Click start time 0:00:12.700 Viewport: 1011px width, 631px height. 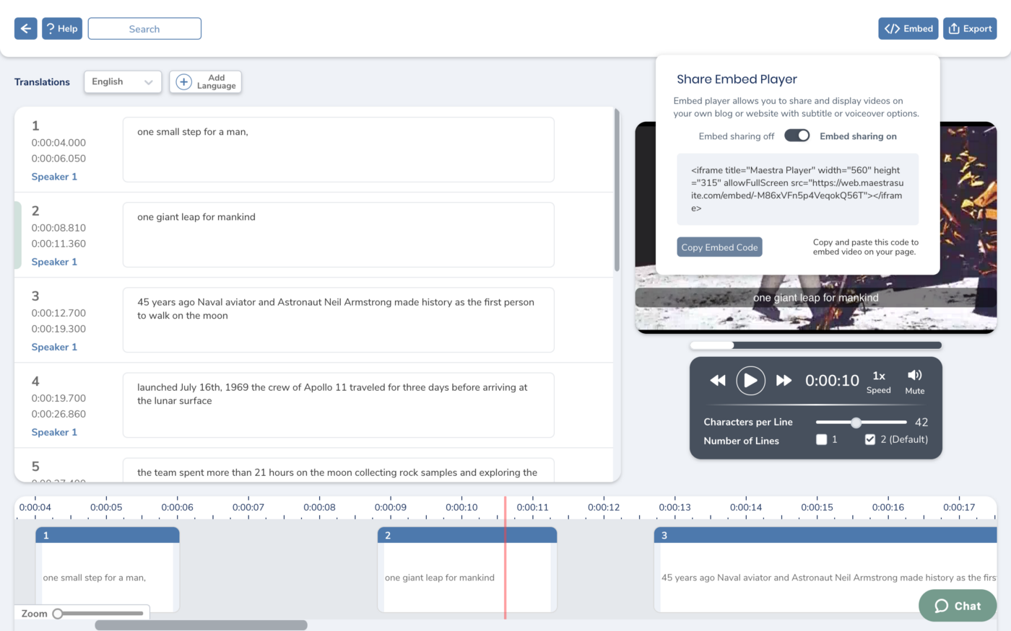tap(58, 313)
